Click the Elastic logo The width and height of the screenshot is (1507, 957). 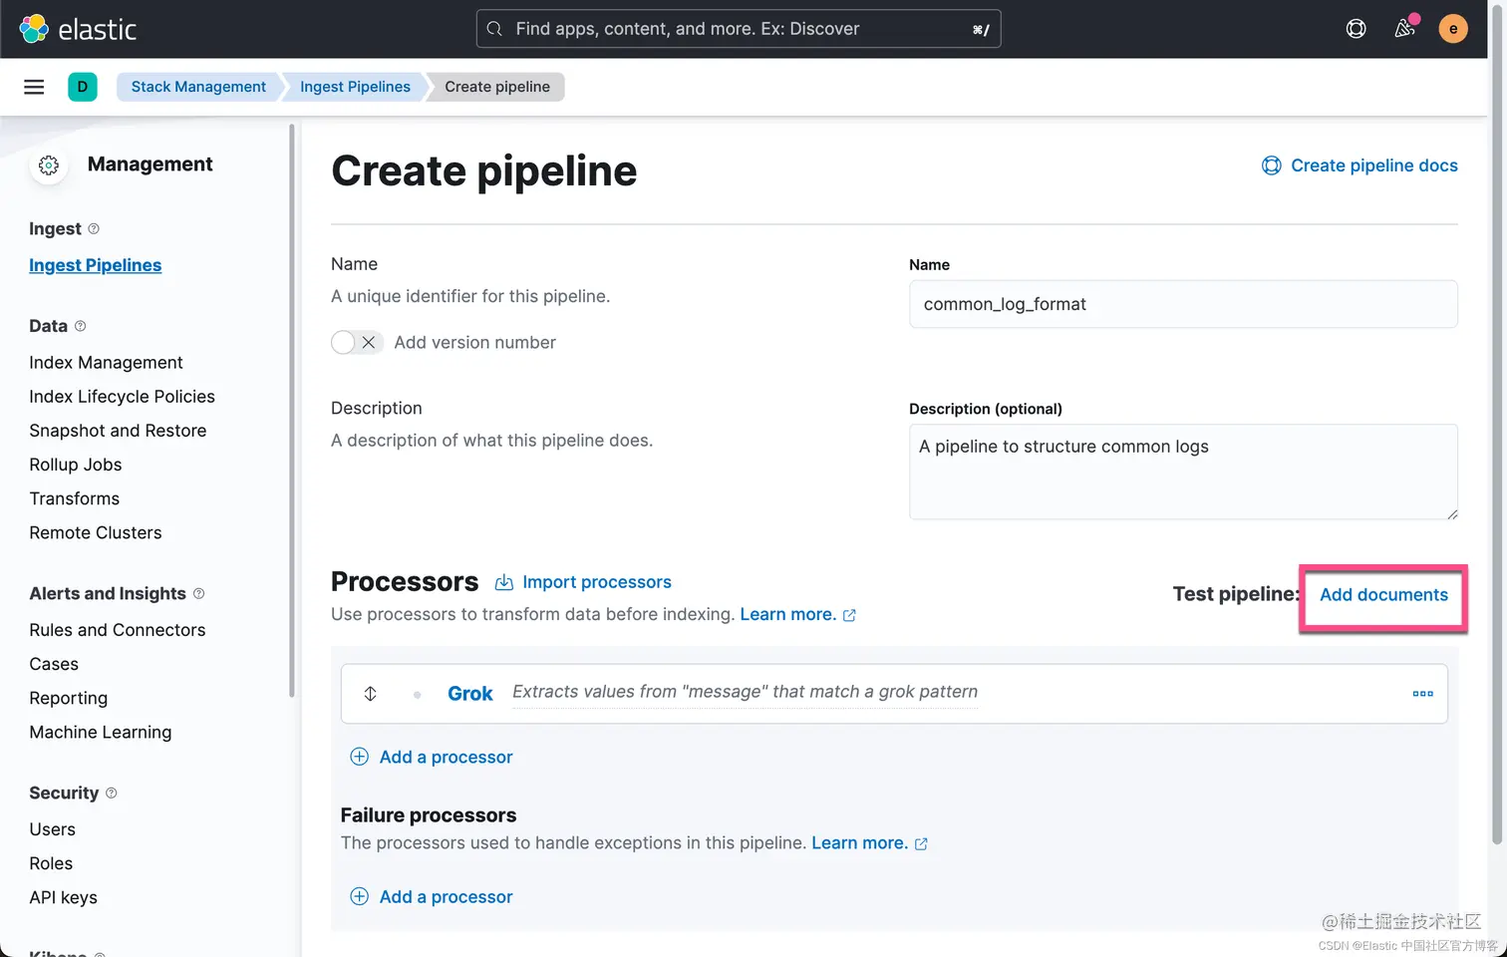pyautogui.click(x=78, y=29)
